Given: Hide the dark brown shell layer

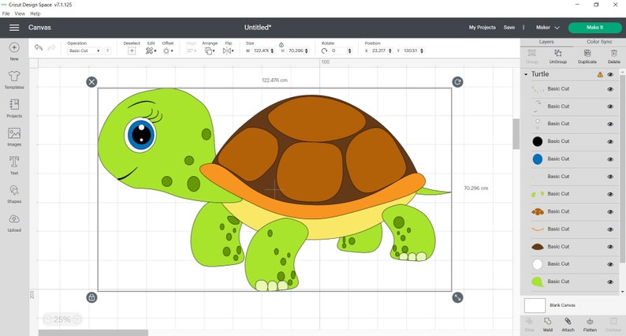Looking at the screenshot, I should [x=610, y=246].
